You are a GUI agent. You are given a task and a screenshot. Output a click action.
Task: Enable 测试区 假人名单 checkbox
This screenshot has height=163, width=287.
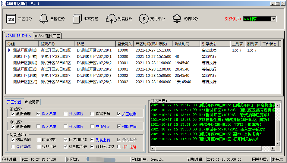coord(38,127)
